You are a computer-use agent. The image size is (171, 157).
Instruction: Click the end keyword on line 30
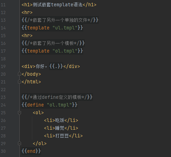pos(31,151)
